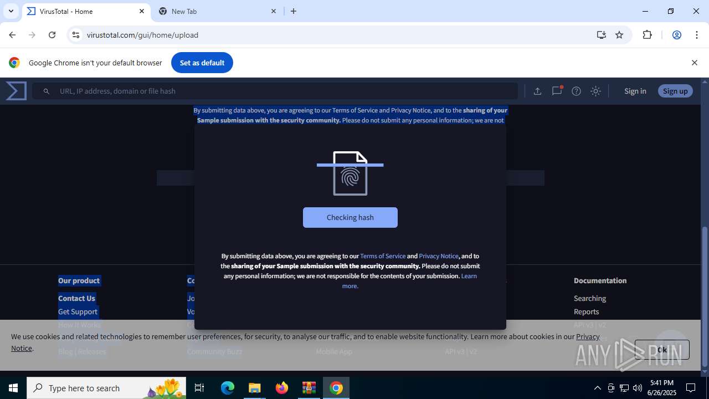709x399 pixels.
Task: Open the volume speaker tray icon
Action: click(638, 388)
